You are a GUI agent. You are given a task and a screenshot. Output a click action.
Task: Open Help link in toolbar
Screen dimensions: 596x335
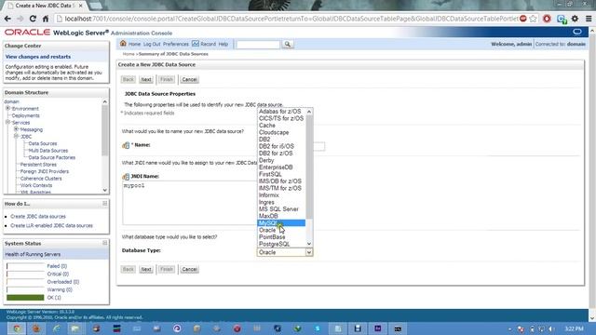(223, 44)
